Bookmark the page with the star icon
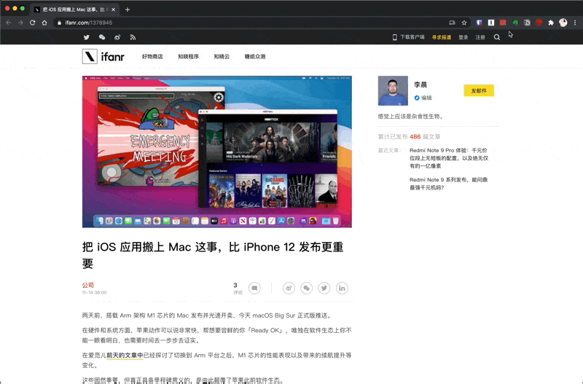 [x=464, y=23]
